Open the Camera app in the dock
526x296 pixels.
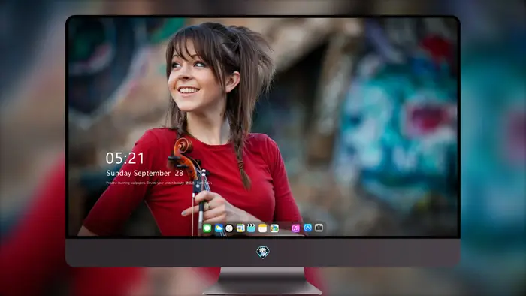pyautogui.click(x=319, y=228)
